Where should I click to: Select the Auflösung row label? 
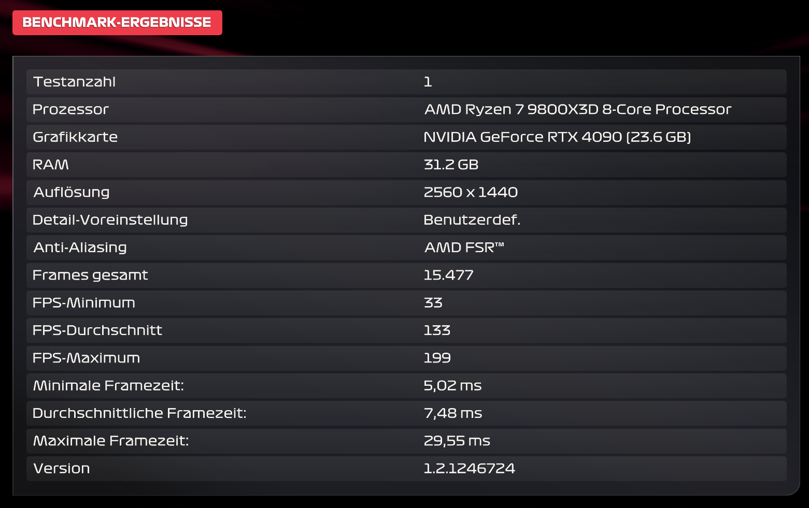point(72,192)
